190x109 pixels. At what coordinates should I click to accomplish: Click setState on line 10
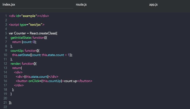[24, 55]
